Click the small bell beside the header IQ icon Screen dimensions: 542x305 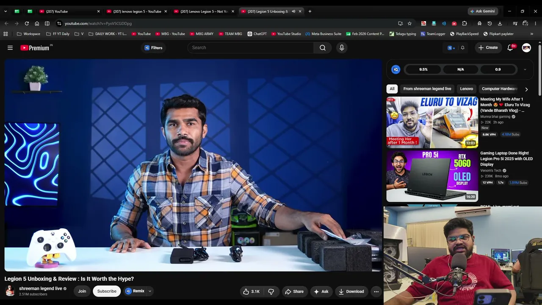[462, 48]
